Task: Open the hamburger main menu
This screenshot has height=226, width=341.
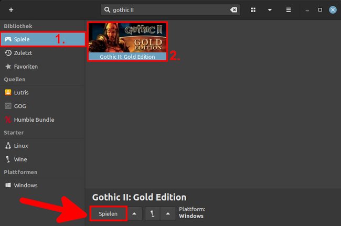Action: pyautogui.click(x=289, y=10)
